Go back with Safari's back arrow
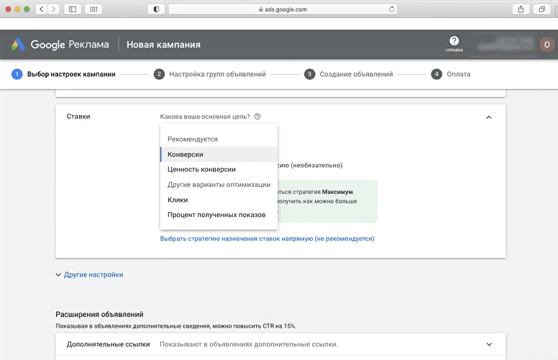Image resolution: width=558 pixels, height=360 pixels. pyautogui.click(x=42, y=9)
